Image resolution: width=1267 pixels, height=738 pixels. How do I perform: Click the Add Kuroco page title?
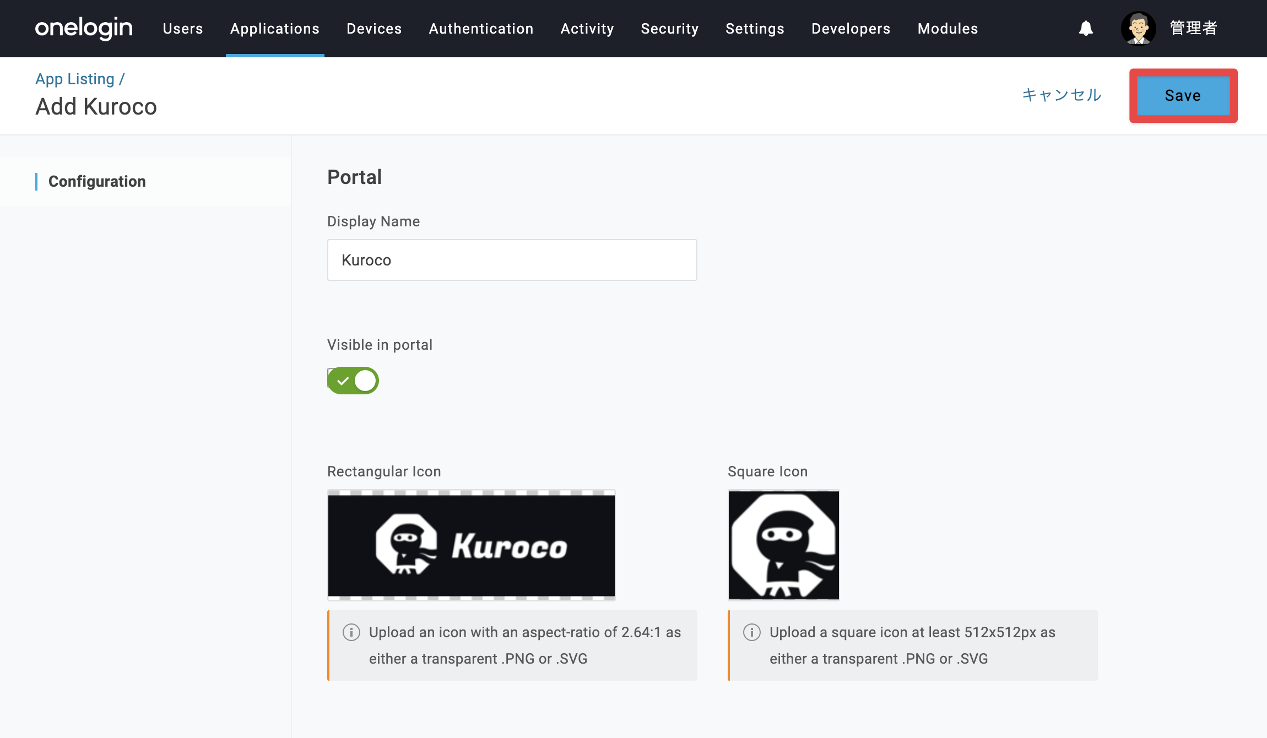[x=96, y=107]
